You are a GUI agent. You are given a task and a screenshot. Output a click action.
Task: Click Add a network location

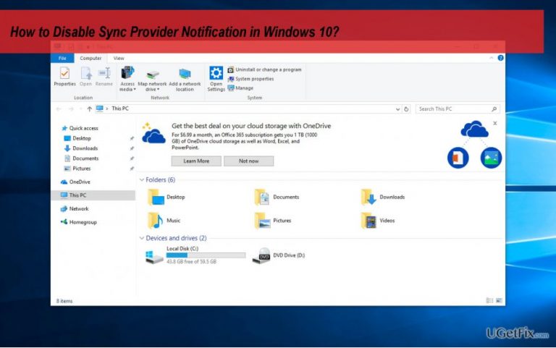pyautogui.click(x=185, y=80)
